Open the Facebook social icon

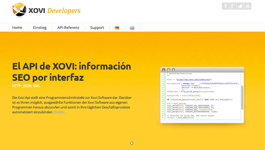point(225,6)
